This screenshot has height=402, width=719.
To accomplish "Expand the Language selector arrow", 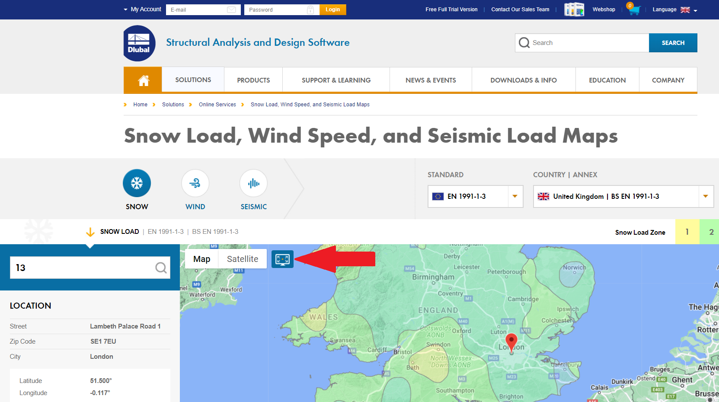I will (695, 10).
